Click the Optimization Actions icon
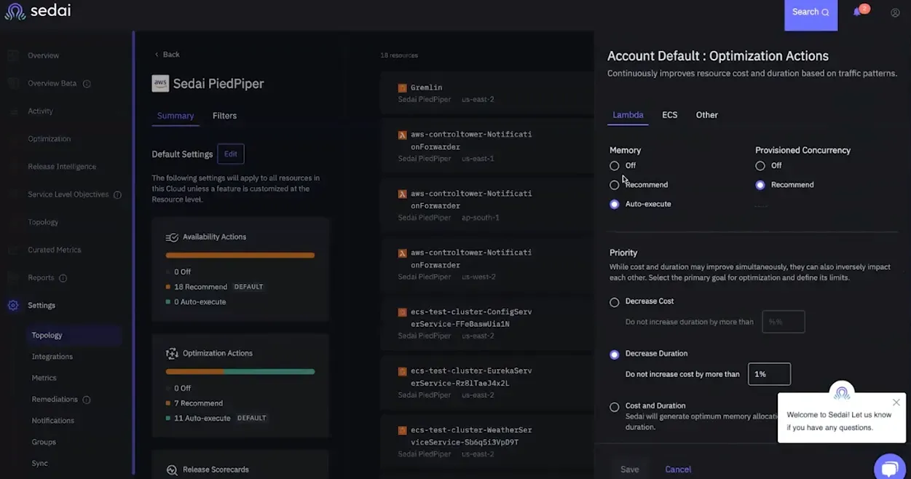The width and height of the screenshot is (911, 479). (172, 354)
